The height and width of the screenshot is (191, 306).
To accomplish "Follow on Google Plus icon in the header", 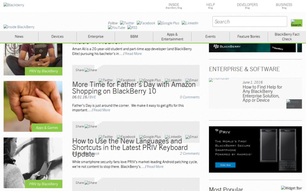I will (x=169, y=23).
